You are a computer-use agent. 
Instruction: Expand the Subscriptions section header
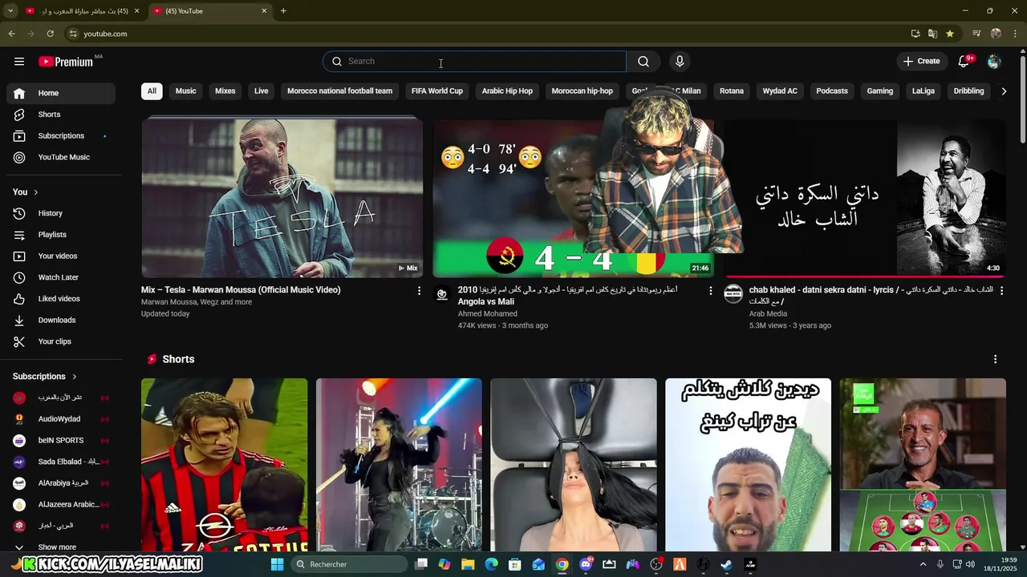45,377
